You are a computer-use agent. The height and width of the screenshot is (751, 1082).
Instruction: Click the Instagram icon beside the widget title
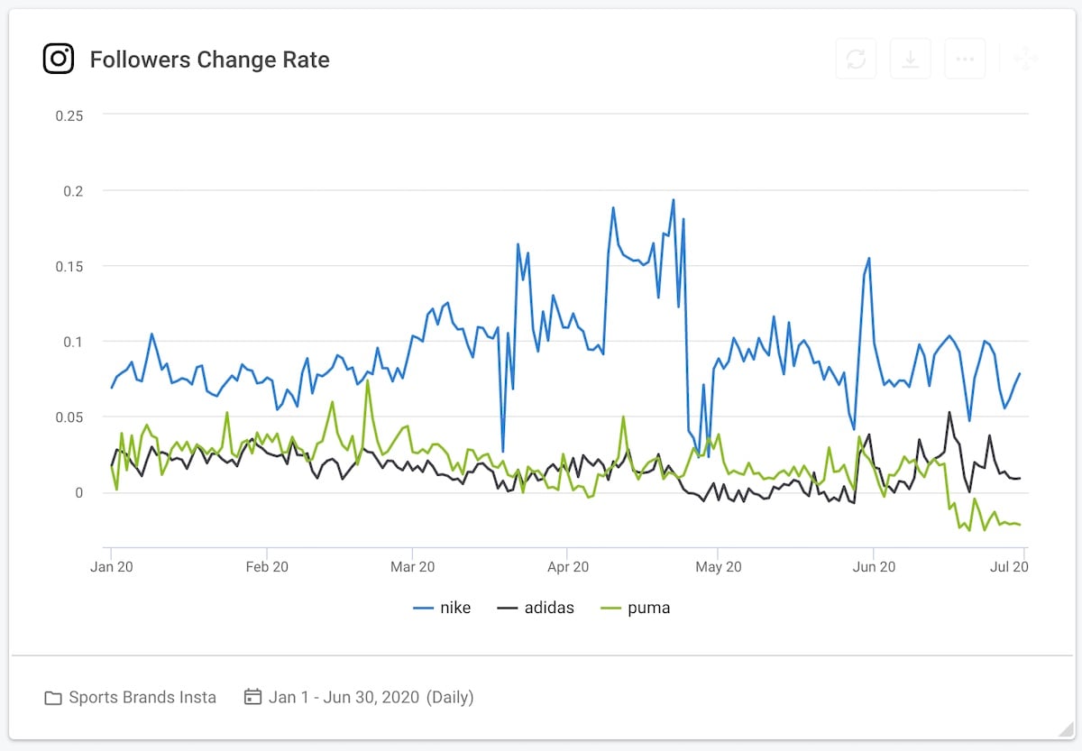point(58,58)
